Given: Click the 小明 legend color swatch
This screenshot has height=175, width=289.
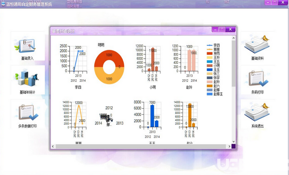Looking at the screenshot, I should (210, 65).
